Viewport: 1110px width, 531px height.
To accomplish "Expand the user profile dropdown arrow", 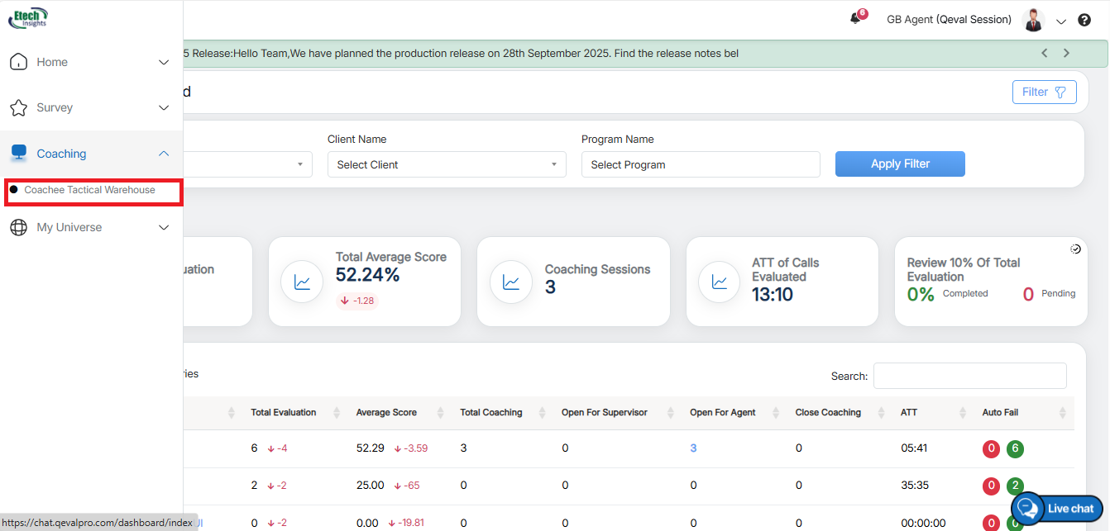I will (1061, 21).
